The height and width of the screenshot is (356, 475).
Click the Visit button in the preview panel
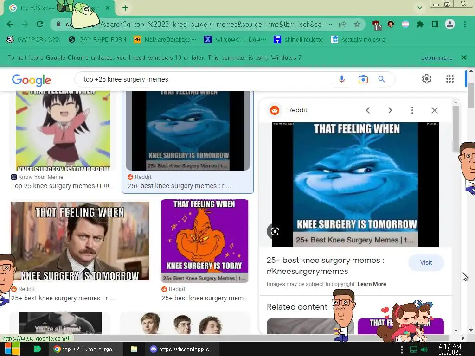click(x=426, y=262)
